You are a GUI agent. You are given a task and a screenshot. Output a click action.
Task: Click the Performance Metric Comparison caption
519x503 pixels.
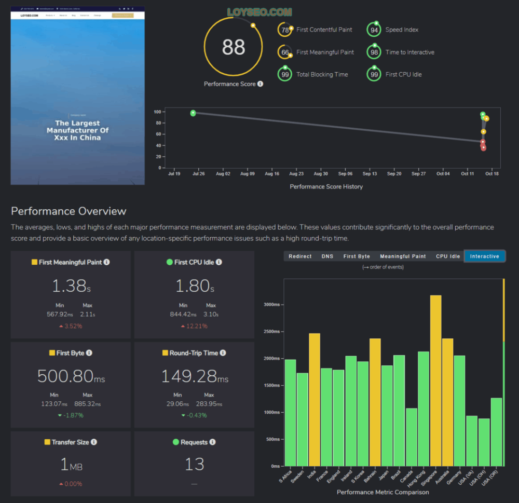tap(383, 492)
